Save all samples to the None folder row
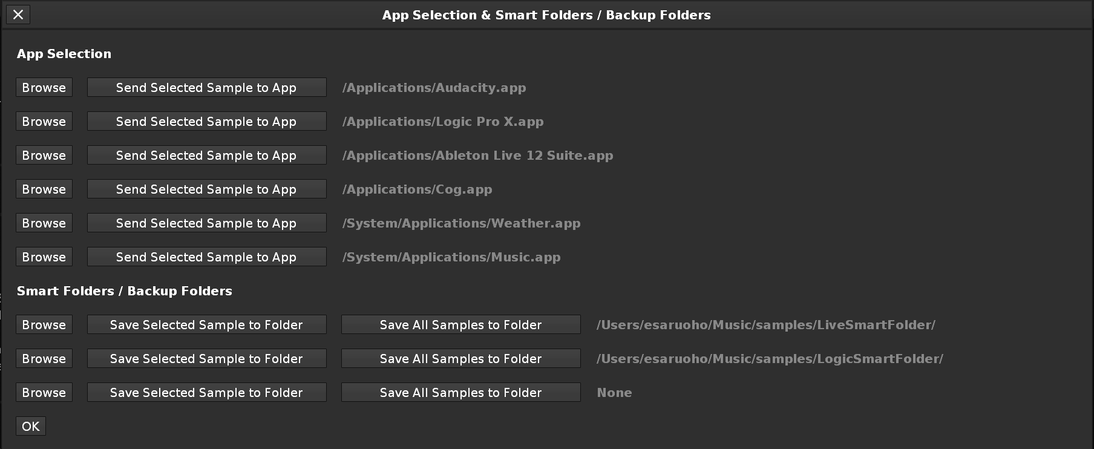 pyautogui.click(x=460, y=392)
